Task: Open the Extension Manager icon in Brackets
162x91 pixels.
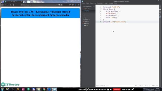Action: tap(160, 10)
